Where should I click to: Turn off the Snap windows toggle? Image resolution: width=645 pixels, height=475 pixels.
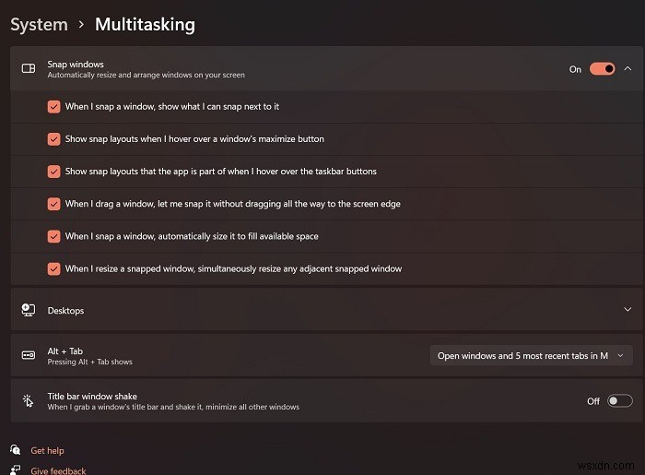(x=602, y=68)
